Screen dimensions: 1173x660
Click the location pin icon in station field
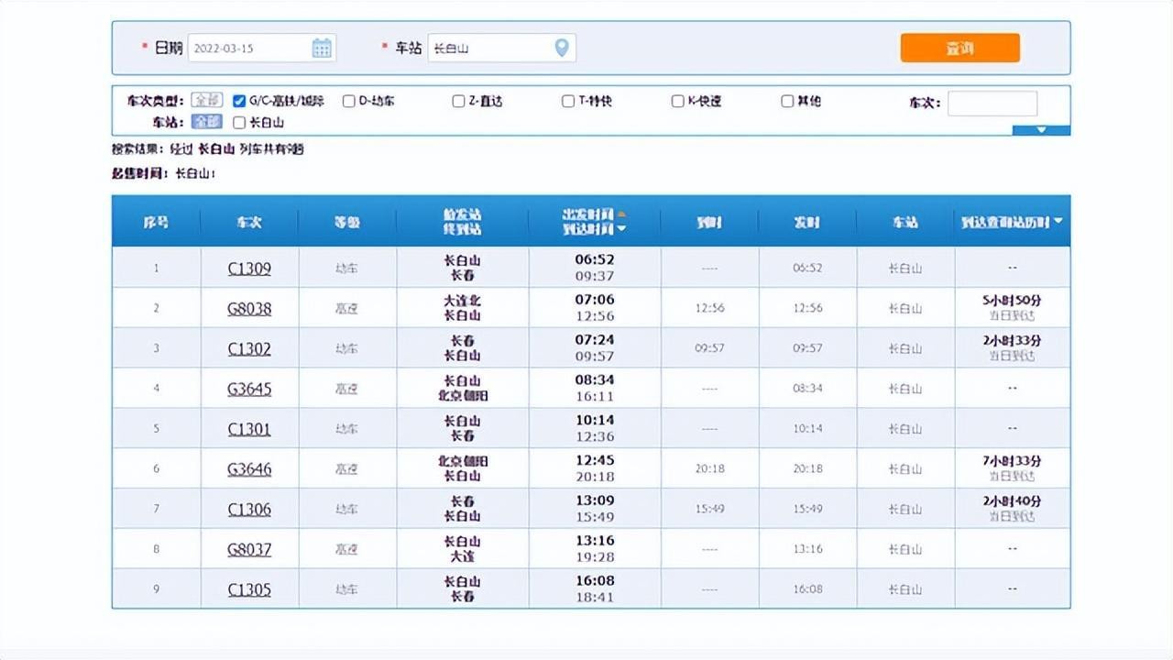click(562, 48)
